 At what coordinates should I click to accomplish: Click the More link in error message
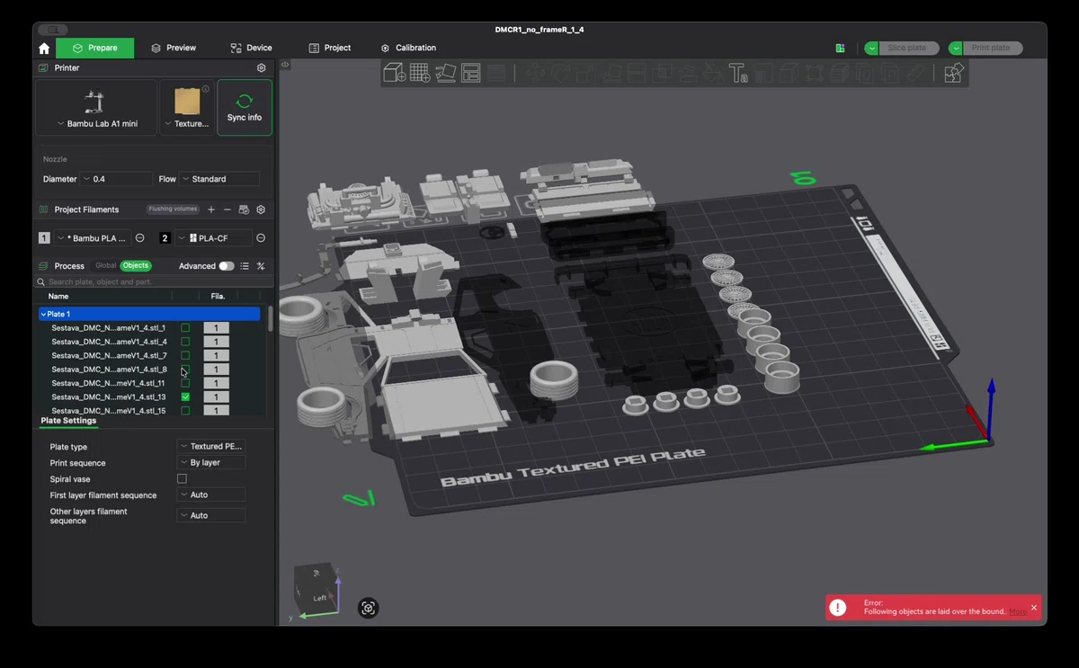pyautogui.click(x=1017, y=611)
